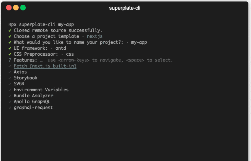Select the Apollo GraphQL option text

pyautogui.click(x=32, y=102)
